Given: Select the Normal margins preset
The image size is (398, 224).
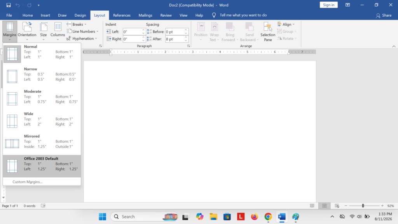Looking at the screenshot, I should pos(42,54).
